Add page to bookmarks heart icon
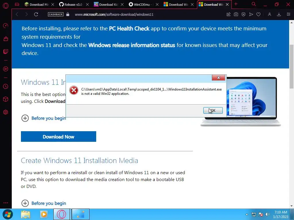 [258, 14]
